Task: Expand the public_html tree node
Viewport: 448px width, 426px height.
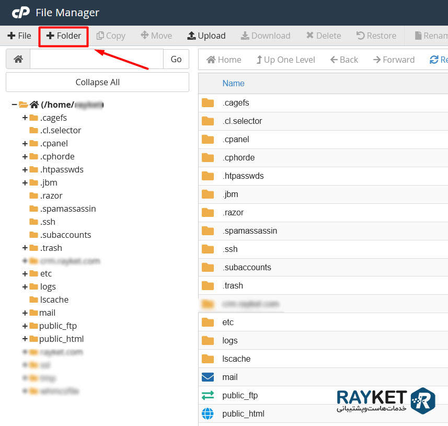Action: [x=25, y=339]
